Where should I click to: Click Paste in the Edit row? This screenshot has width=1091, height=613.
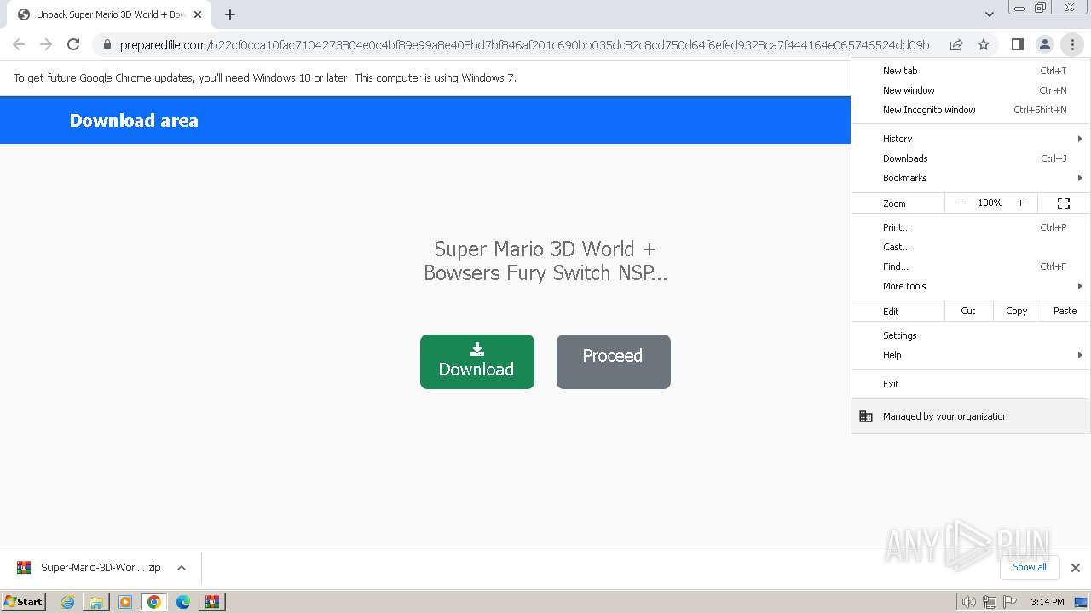pos(1065,311)
